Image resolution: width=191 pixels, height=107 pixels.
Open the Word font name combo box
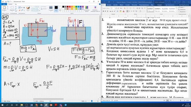107,8
